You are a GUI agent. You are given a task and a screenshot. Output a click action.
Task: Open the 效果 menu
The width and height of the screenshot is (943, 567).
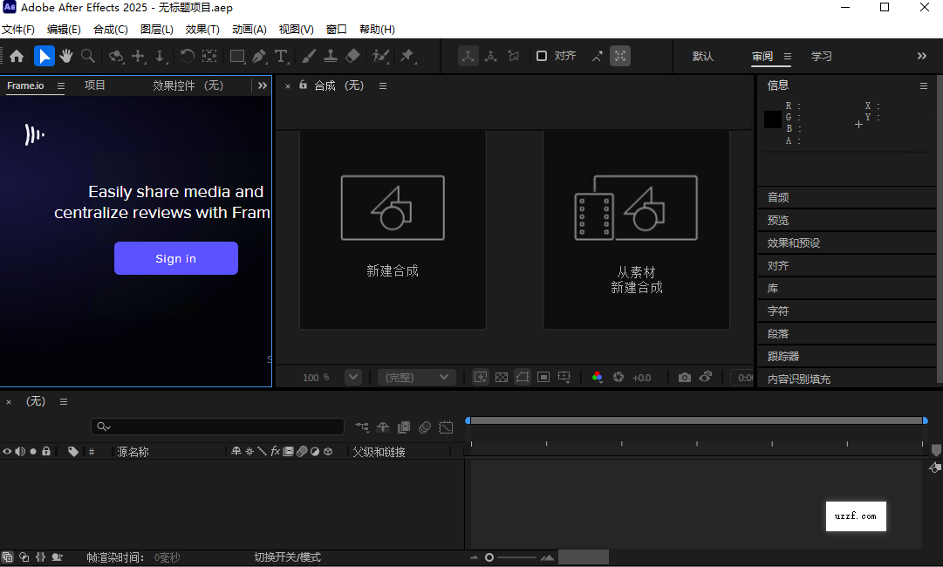pyautogui.click(x=202, y=29)
